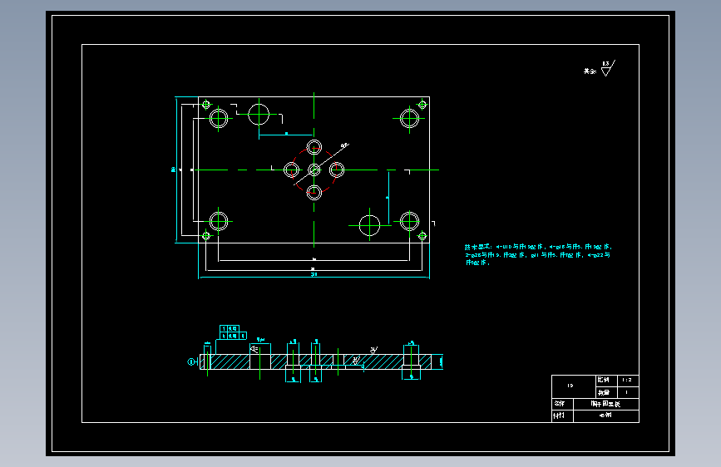Click the '比例' label in the title block
Image resolution: width=721 pixels, height=467 pixels.
[603, 380]
